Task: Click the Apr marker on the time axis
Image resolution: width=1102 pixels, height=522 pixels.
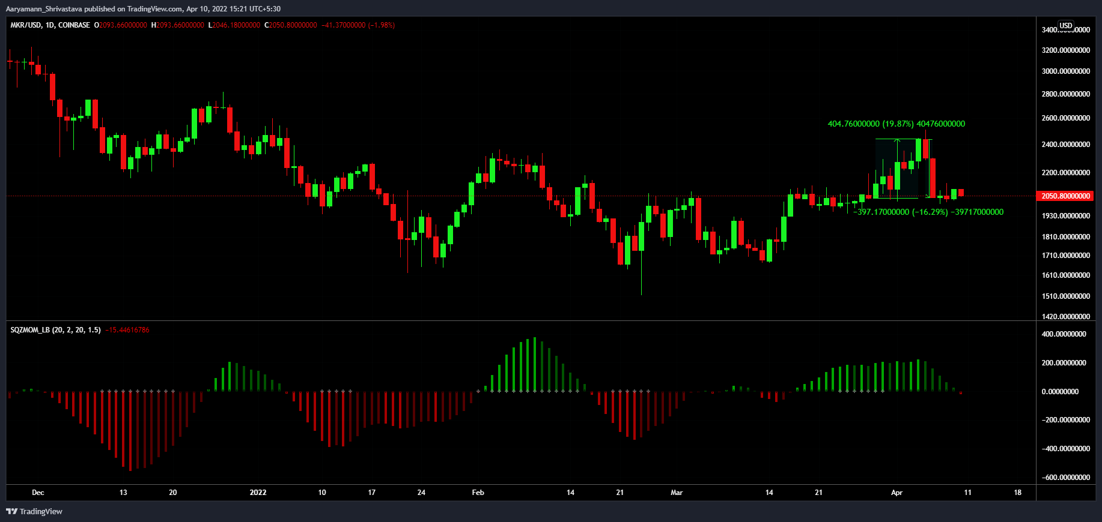Action: [x=897, y=493]
